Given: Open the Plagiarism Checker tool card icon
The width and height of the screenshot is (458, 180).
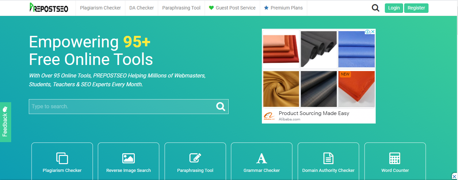Looking at the screenshot, I should pyautogui.click(x=62, y=158).
